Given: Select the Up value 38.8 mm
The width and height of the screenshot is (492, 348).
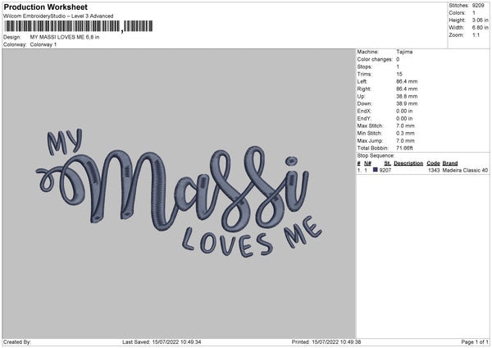Looking at the screenshot, I should pos(407,96).
